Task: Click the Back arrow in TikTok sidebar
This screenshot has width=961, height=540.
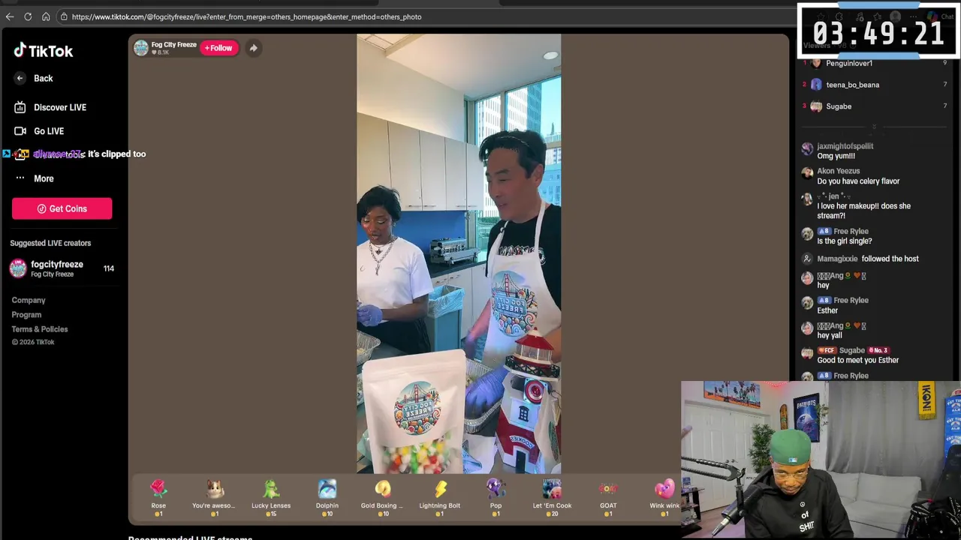Action: [20, 78]
